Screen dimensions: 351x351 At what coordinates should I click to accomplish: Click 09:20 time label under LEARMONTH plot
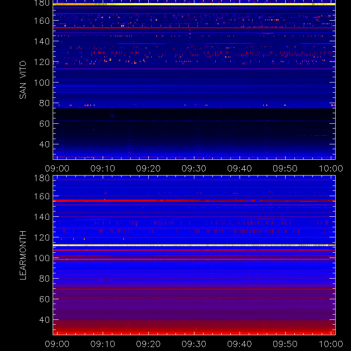pyautogui.click(x=148, y=344)
